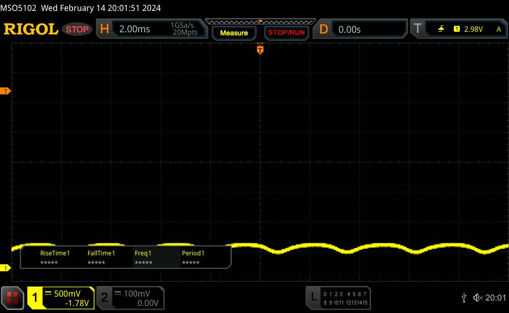The width and height of the screenshot is (509, 313).
Task: Click the orange trigger level marker on left edge
Action: pos(6,91)
